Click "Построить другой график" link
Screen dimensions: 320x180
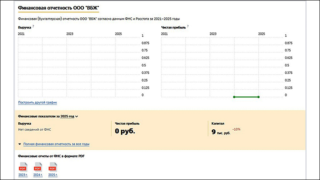tap(37, 102)
